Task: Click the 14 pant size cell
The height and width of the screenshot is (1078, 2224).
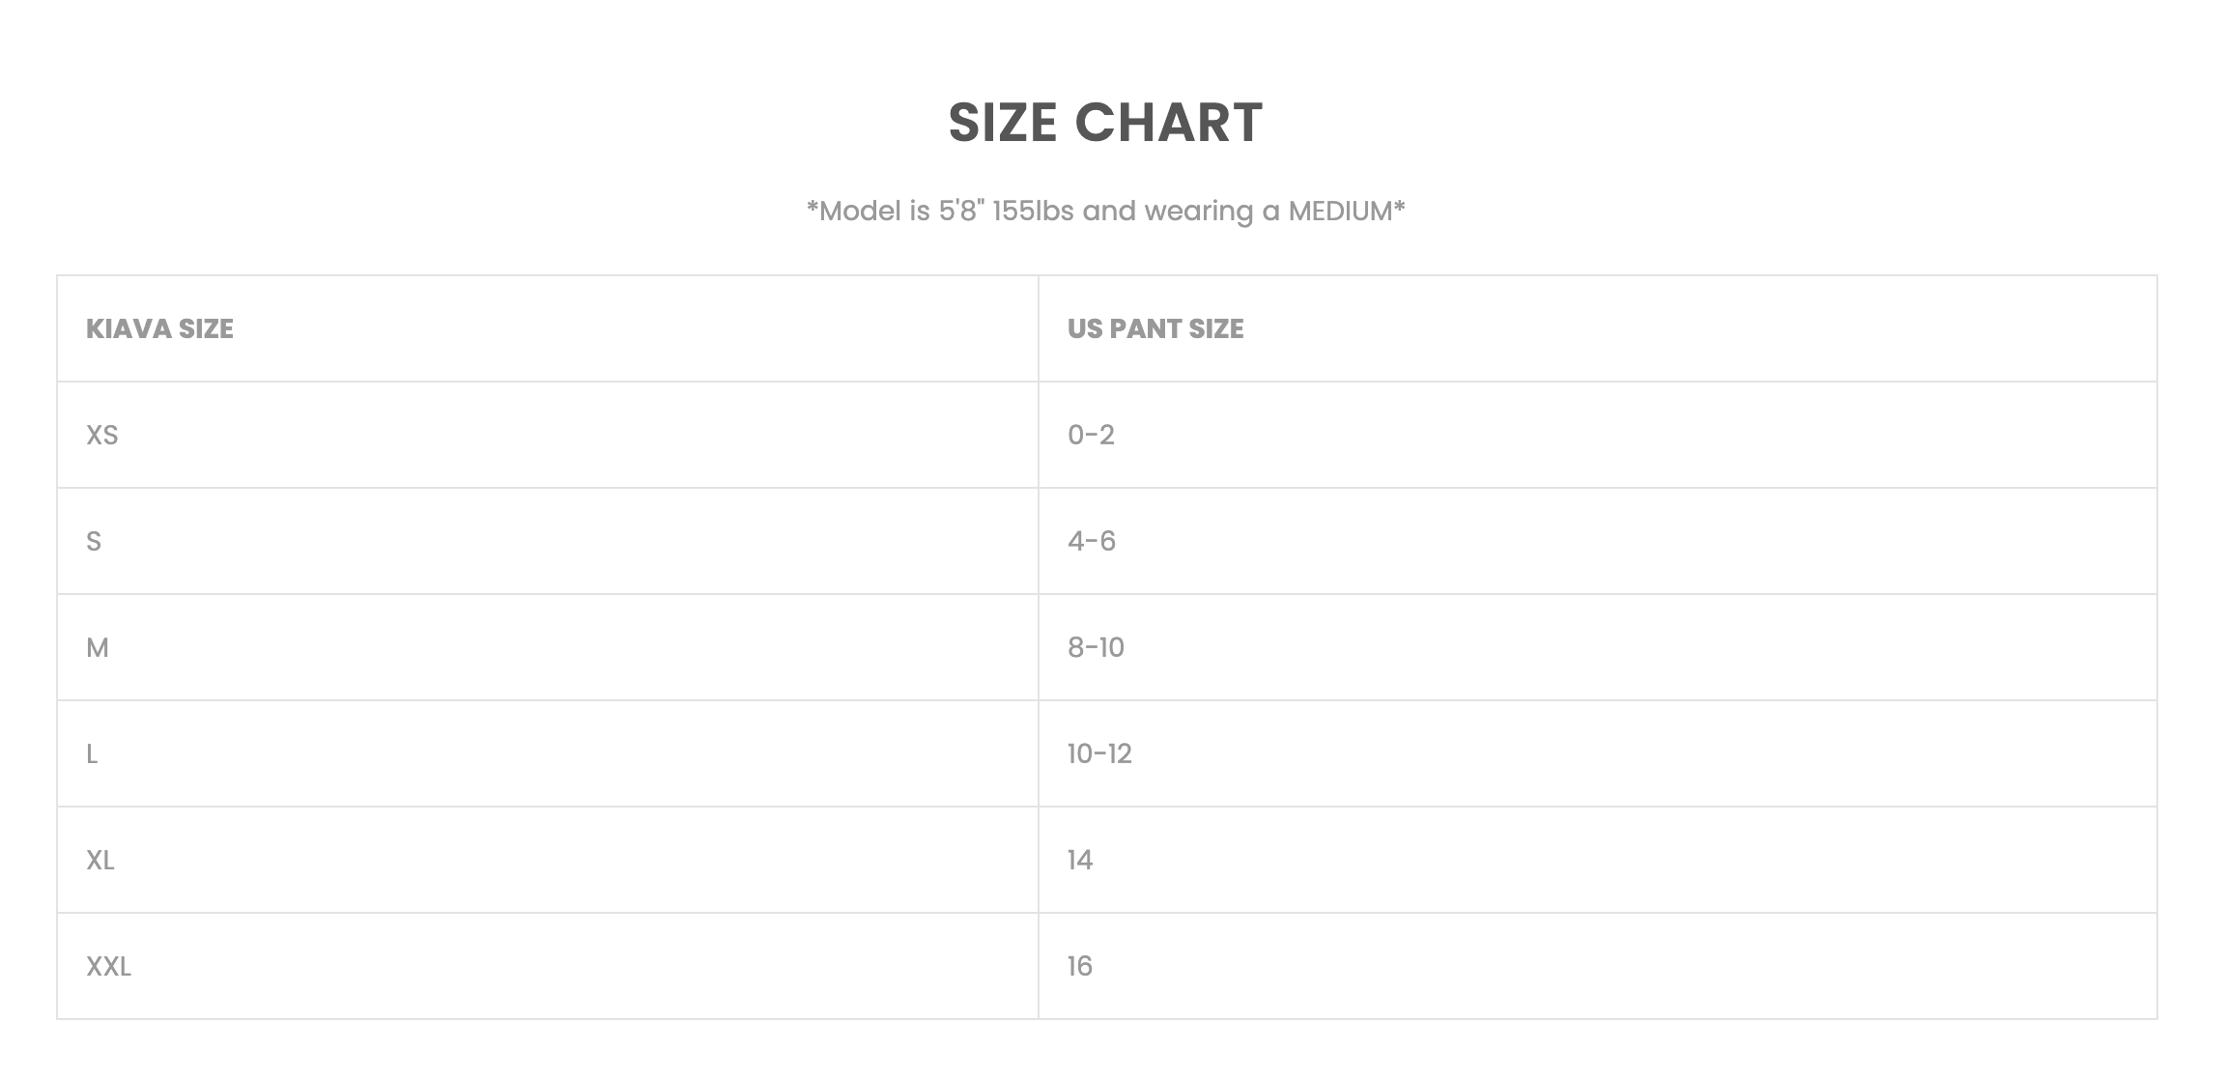Action: [x=1080, y=860]
